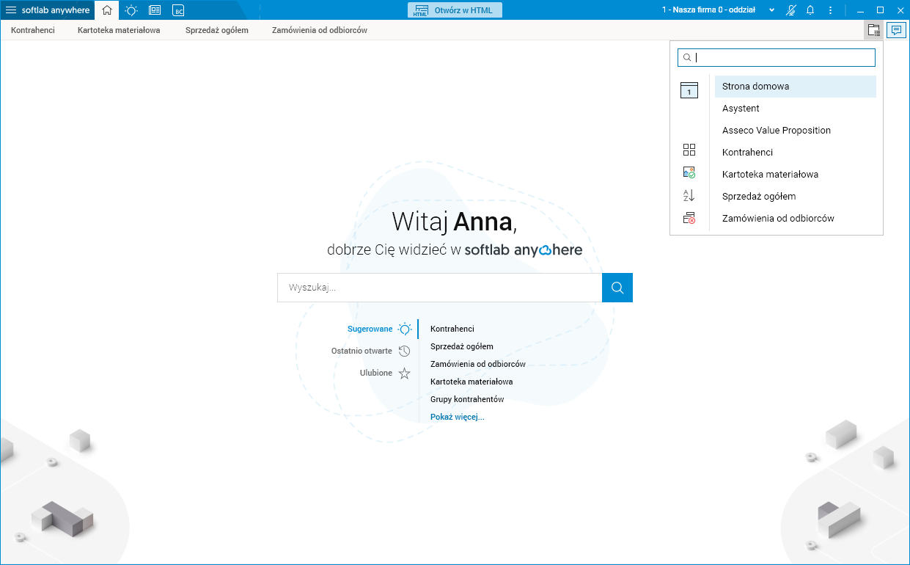Switch to the Sprzedaż ogółem tab
Viewport: 910px width, 565px height.
(217, 30)
